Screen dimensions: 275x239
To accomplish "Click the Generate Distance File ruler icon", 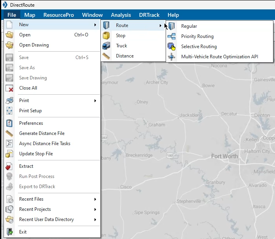I will coord(9,133).
